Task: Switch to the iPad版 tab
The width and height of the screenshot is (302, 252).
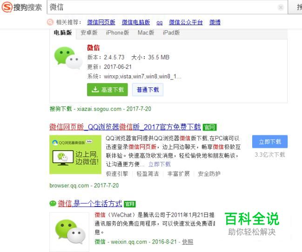Action: (171, 33)
